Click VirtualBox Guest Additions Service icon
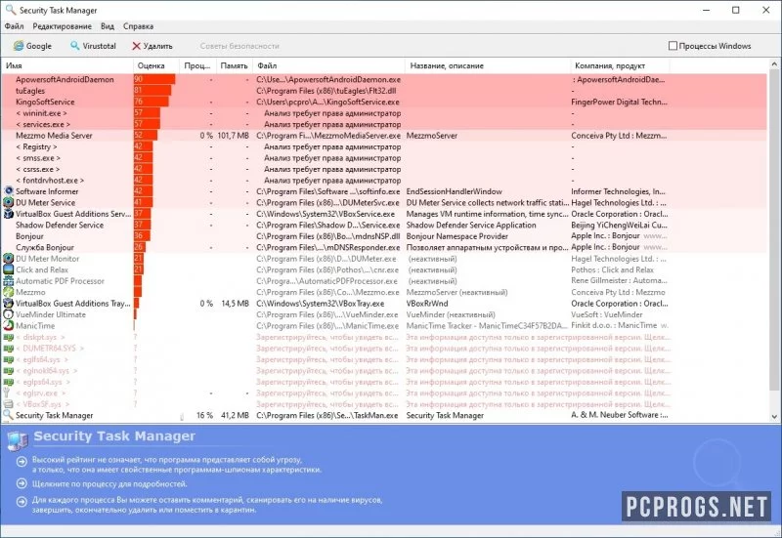782x538 pixels. 9,214
